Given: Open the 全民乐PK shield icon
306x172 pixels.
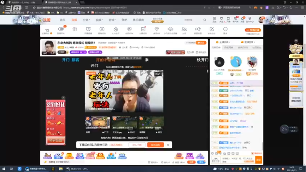Looking at the screenshot, I should point(129,29).
